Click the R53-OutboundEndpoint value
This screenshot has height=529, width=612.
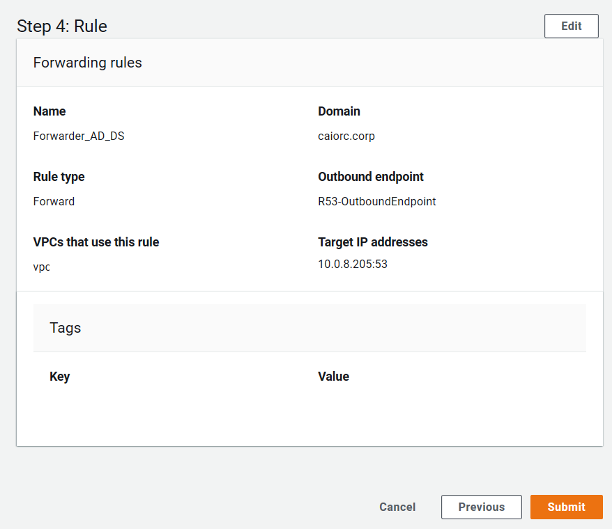(x=376, y=202)
